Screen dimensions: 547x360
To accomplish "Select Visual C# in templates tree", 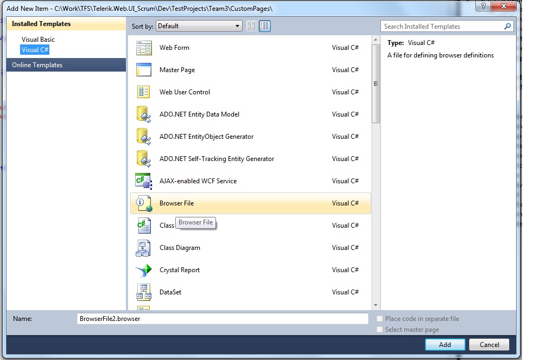I will tap(35, 50).
